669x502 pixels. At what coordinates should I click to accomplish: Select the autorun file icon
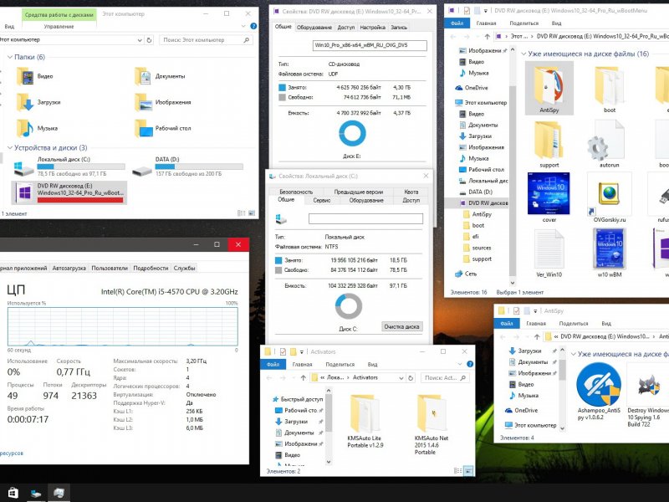[x=610, y=145]
